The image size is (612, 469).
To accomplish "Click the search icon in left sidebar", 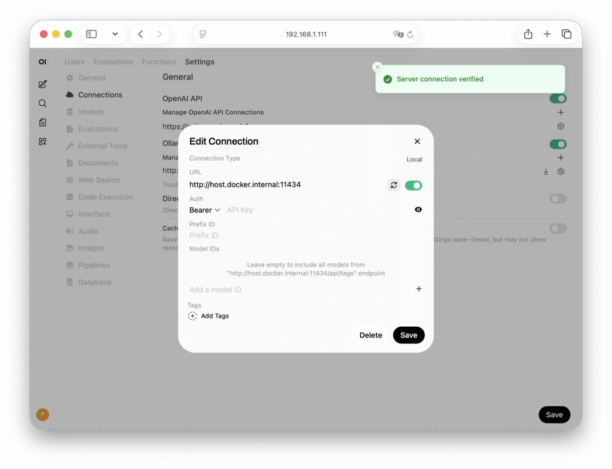I will [x=42, y=103].
